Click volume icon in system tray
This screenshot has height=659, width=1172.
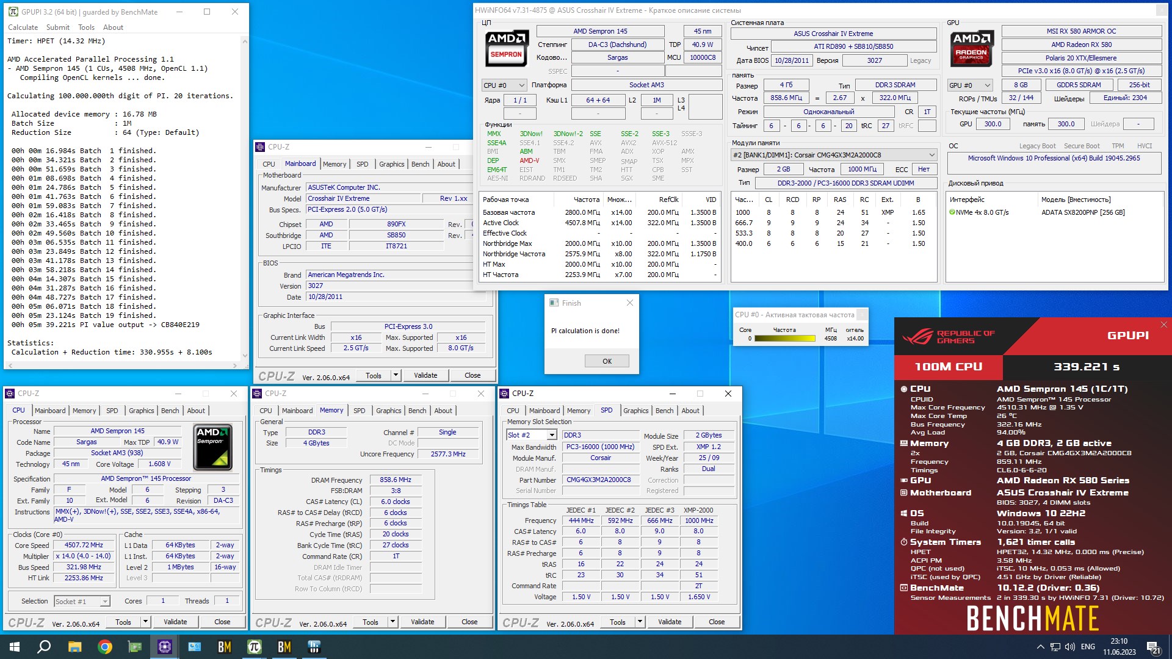(1069, 647)
